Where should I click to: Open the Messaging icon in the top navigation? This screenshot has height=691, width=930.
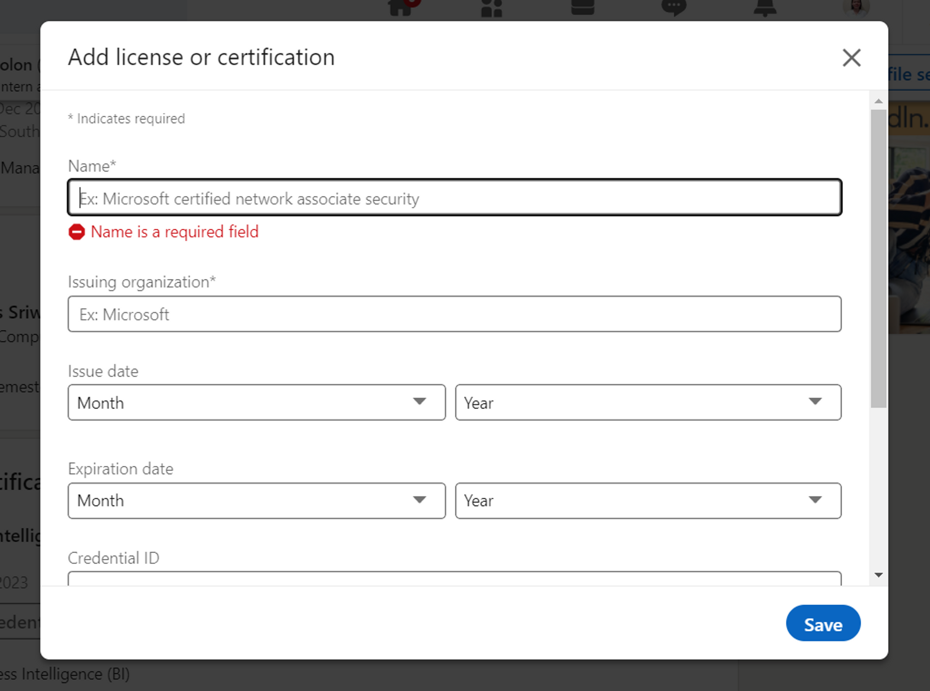674,7
